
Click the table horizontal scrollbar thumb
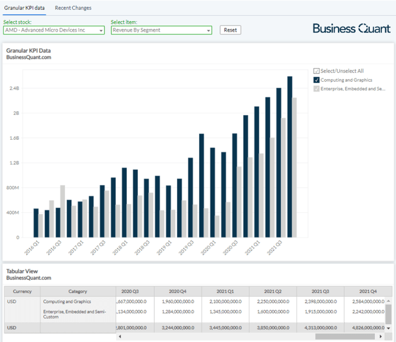[x=344, y=337]
